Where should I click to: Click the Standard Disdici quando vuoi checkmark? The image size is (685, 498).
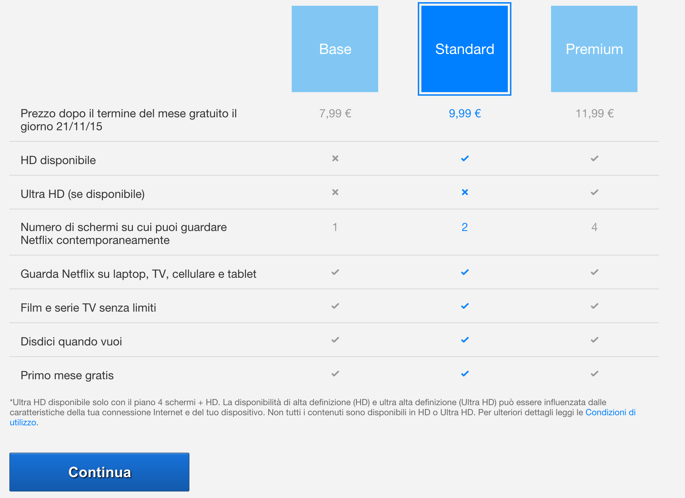coord(465,340)
